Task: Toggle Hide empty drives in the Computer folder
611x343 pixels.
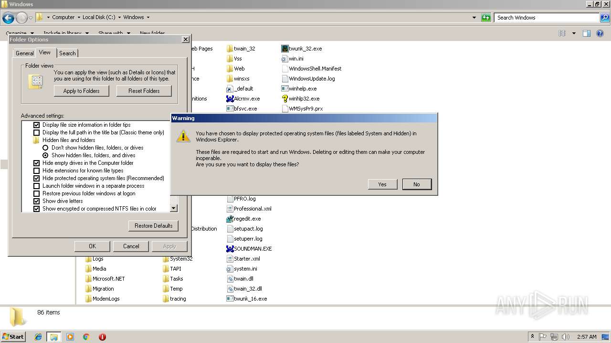Action: (36, 163)
